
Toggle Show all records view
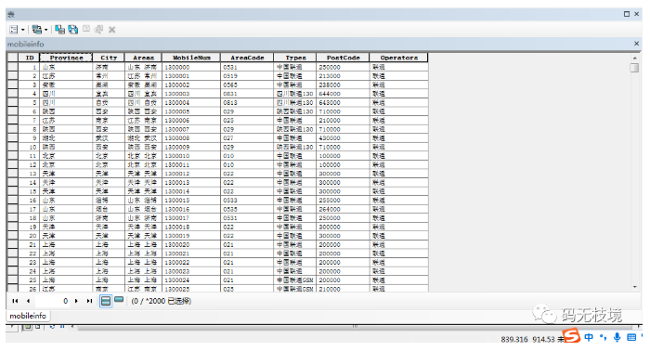point(106,301)
